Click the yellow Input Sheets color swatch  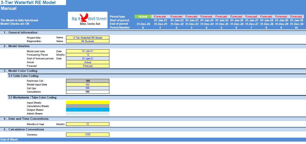coord(88,102)
